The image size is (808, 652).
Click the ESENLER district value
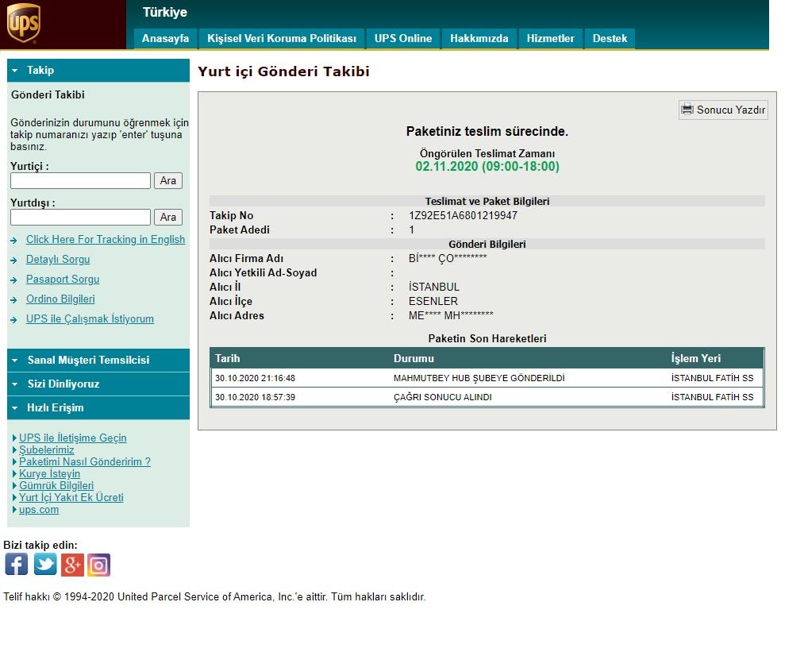point(433,301)
